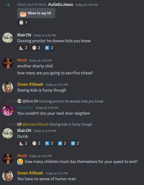The width and height of the screenshot is (144, 185).
Task: Open Green Kitbash's avatar beside Doxing kids message
Action: point(8,87)
